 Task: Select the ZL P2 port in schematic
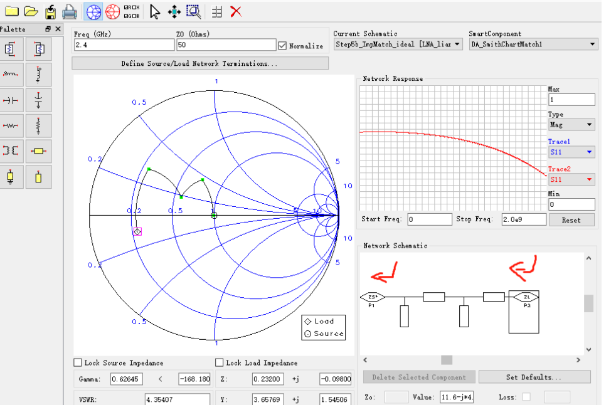(x=527, y=297)
